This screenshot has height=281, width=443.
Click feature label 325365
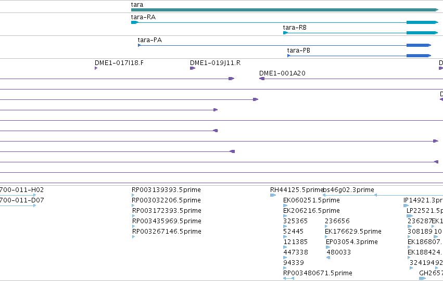click(295, 221)
